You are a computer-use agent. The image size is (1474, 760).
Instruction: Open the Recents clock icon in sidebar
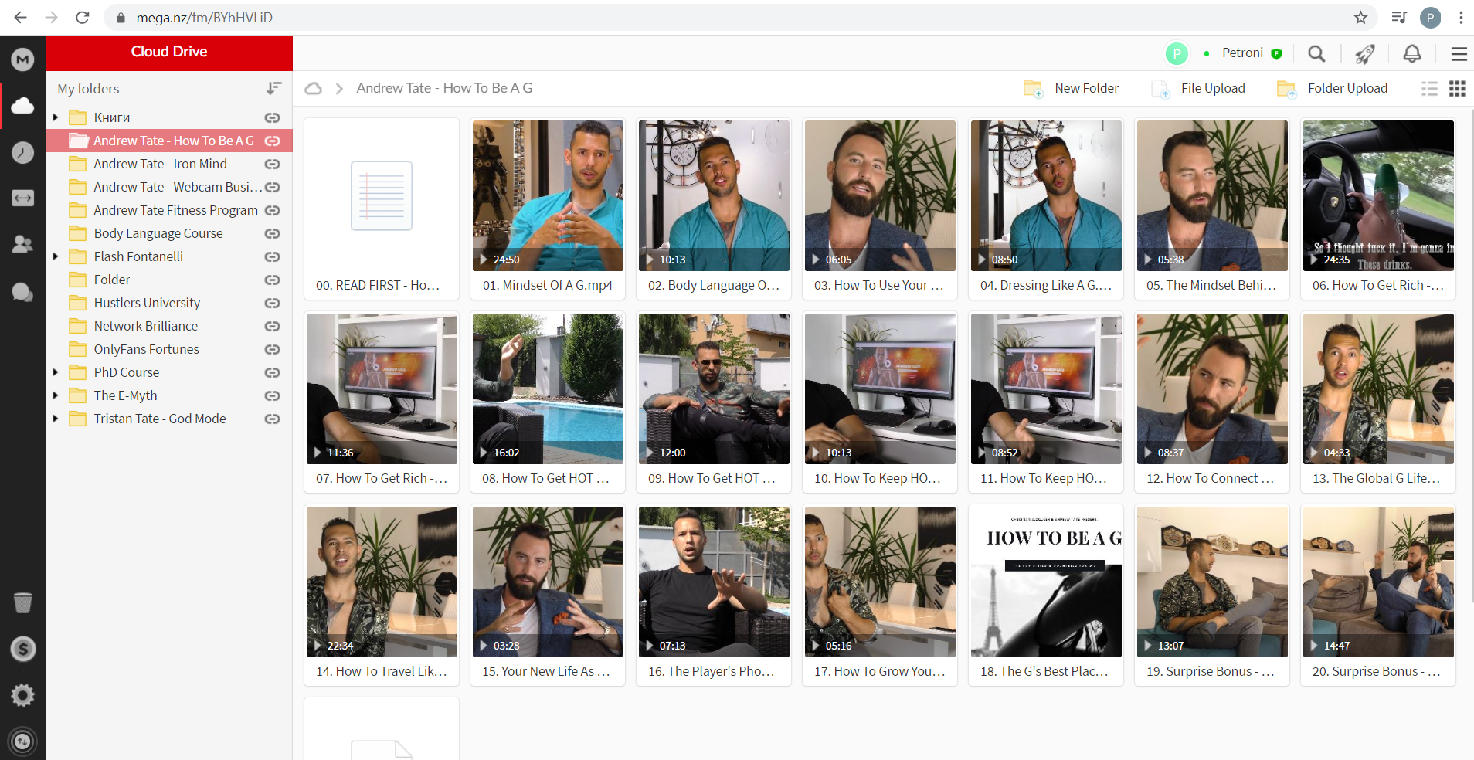pyautogui.click(x=22, y=152)
